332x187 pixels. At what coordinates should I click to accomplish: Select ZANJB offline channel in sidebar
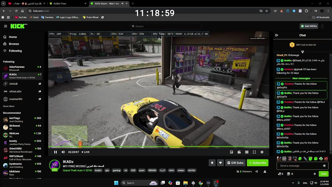tap(22, 84)
